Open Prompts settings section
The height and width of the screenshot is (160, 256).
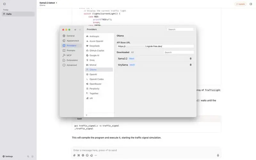[x=71, y=51]
